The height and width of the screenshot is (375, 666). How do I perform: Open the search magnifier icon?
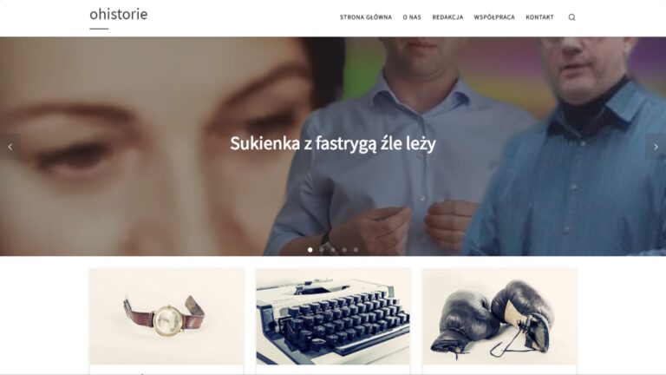571,17
